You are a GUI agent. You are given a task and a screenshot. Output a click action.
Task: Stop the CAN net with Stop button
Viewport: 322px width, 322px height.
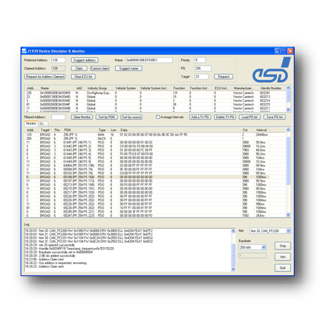pos(283,246)
